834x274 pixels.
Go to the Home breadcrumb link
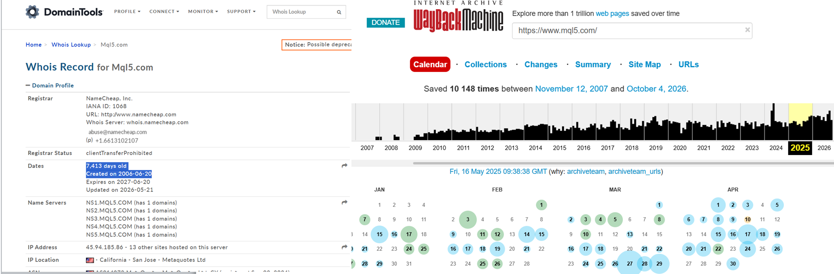(x=33, y=44)
